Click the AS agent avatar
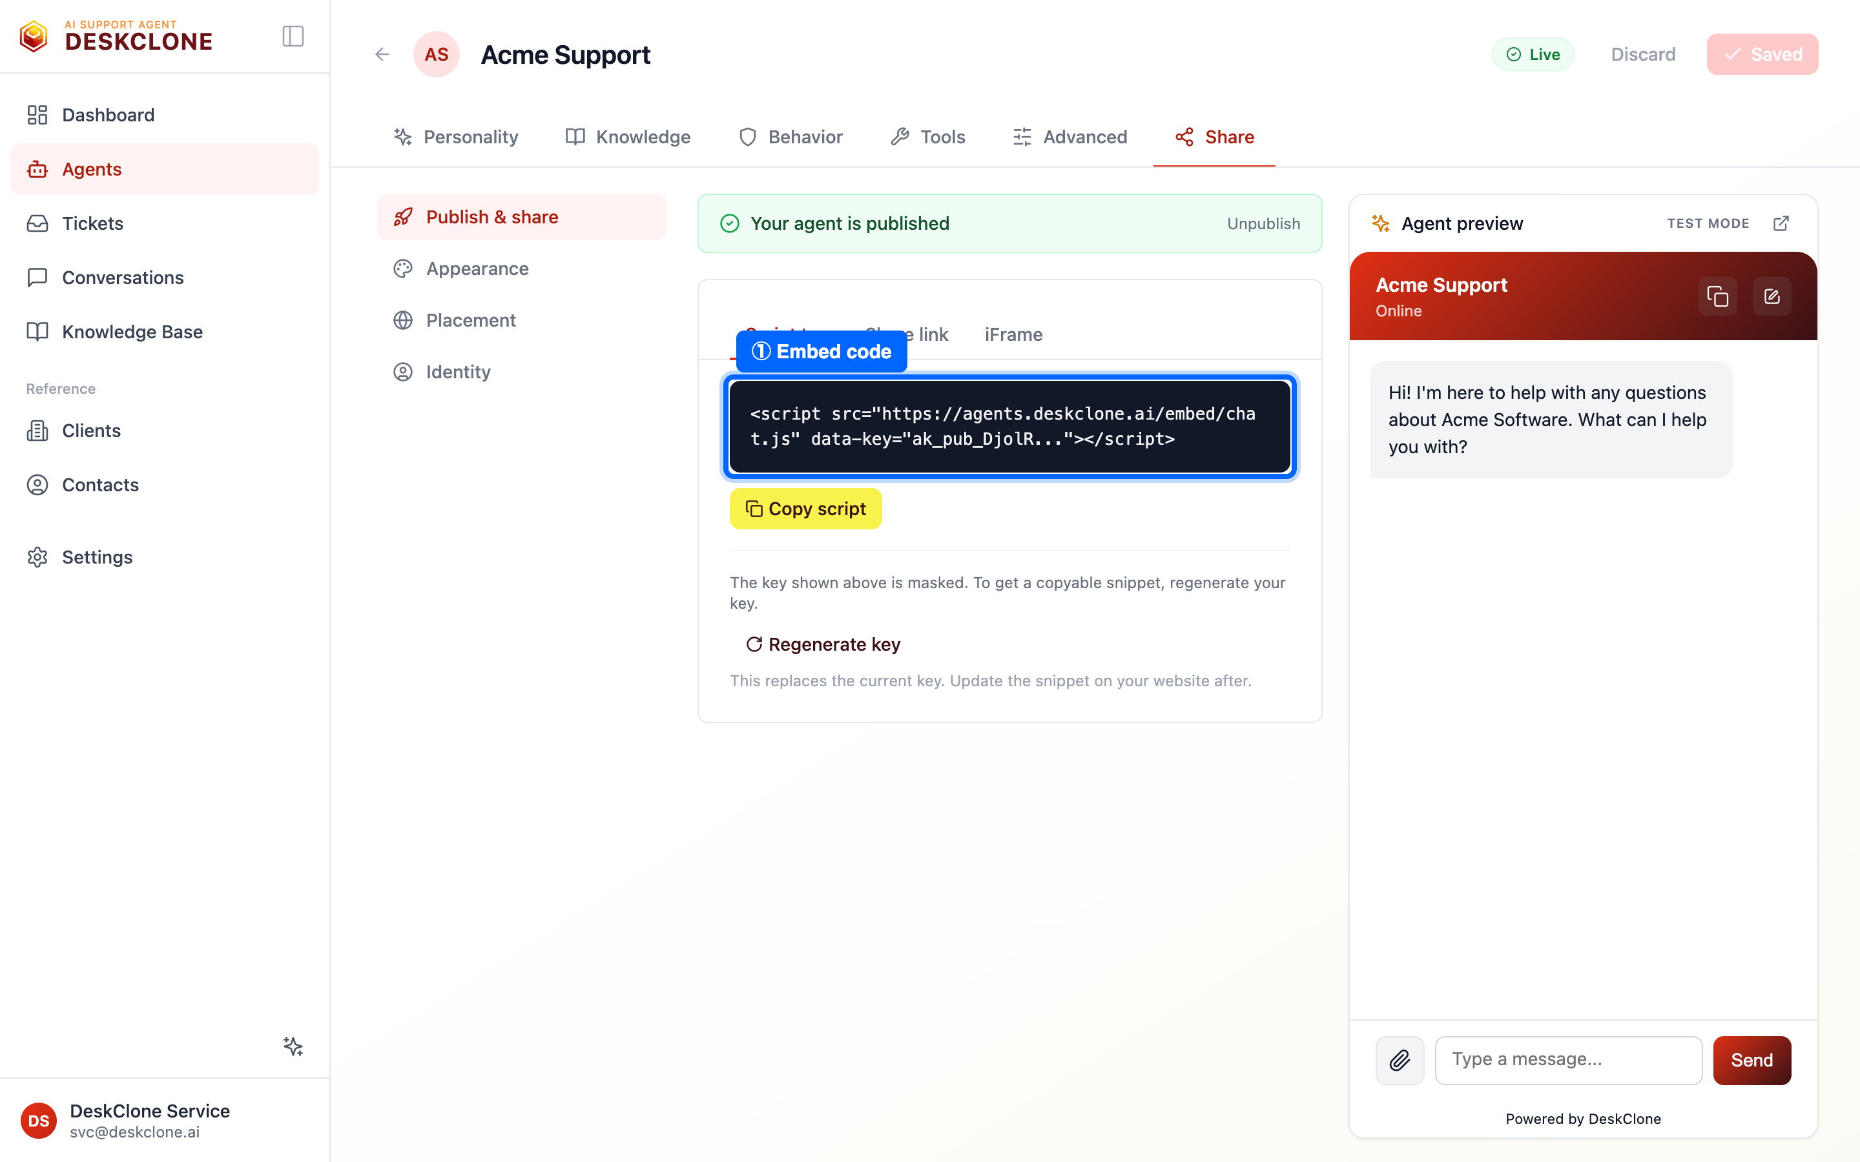The image size is (1860, 1162). click(436, 55)
